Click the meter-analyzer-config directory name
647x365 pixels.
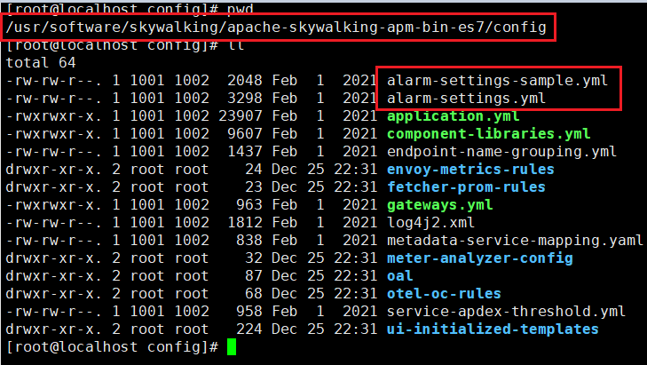(x=480, y=258)
